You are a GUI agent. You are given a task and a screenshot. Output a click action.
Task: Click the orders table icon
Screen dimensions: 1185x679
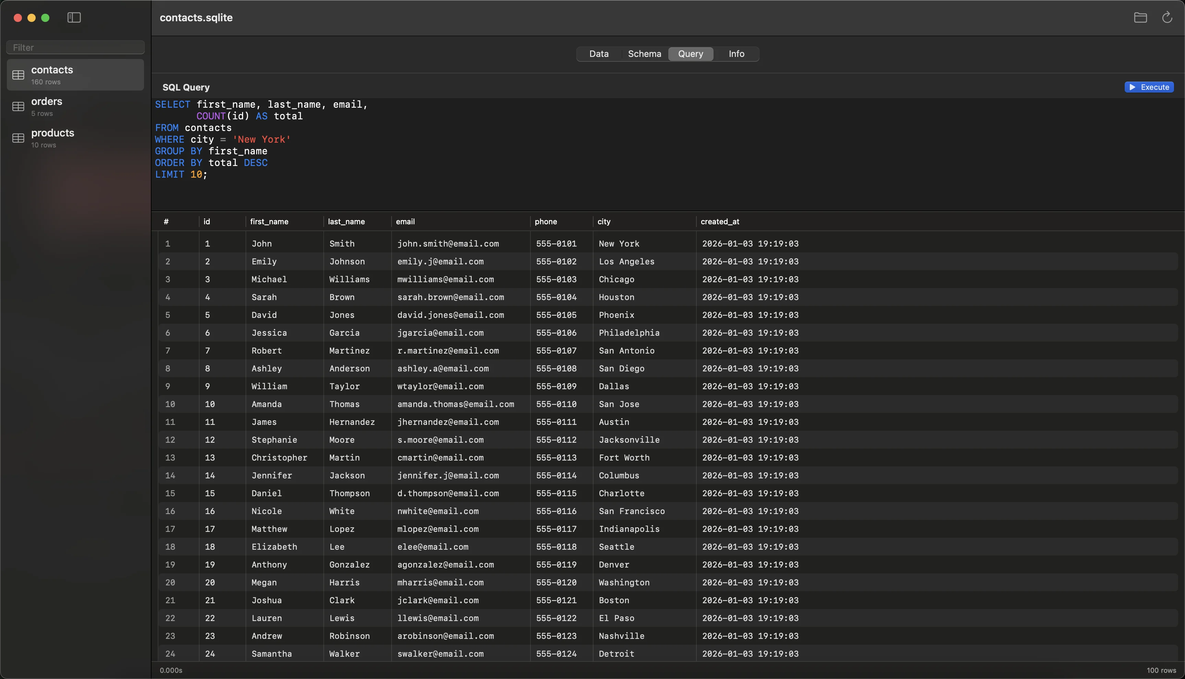click(x=18, y=107)
